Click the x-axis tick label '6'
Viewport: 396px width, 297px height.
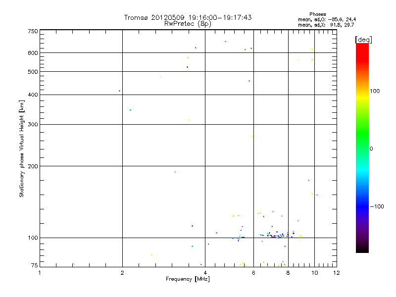pos(254,273)
